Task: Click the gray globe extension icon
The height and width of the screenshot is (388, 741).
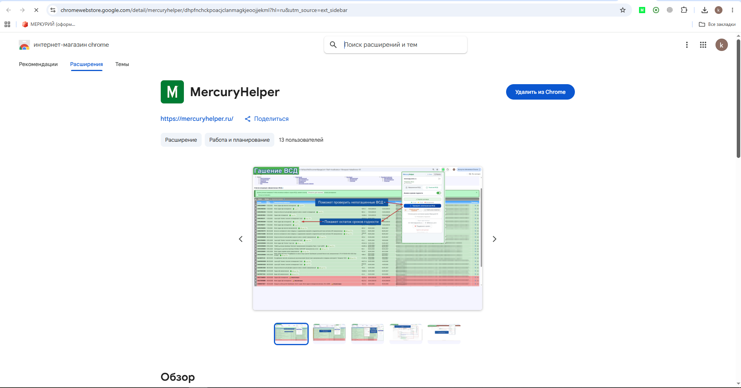Action: tap(670, 10)
